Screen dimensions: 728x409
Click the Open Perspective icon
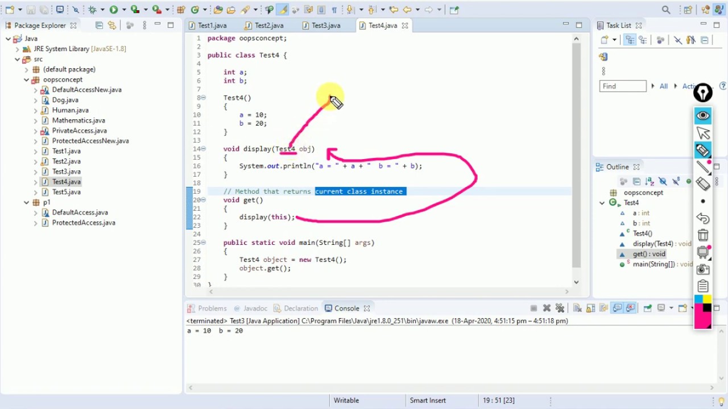pyautogui.click(x=688, y=10)
